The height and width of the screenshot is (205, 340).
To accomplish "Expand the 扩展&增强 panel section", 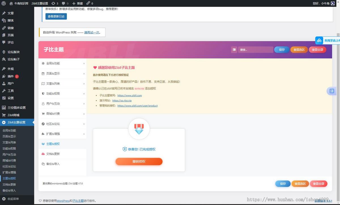I will click(x=62, y=134).
